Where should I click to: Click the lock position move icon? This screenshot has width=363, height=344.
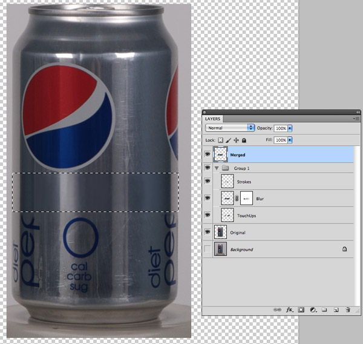click(x=236, y=140)
